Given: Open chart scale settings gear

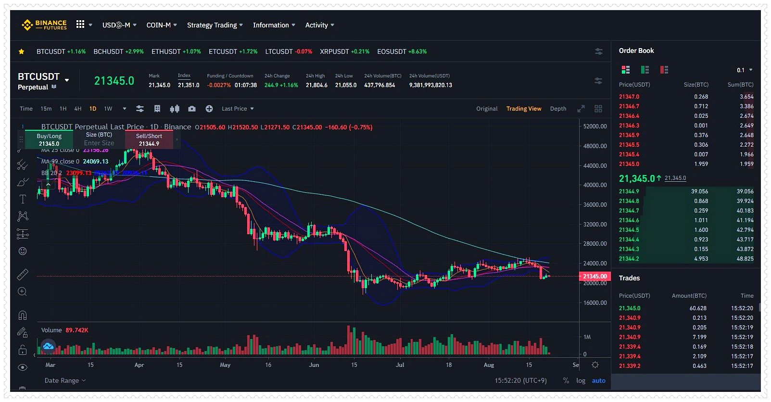Looking at the screenshot, I should click(x=595, y=365).
